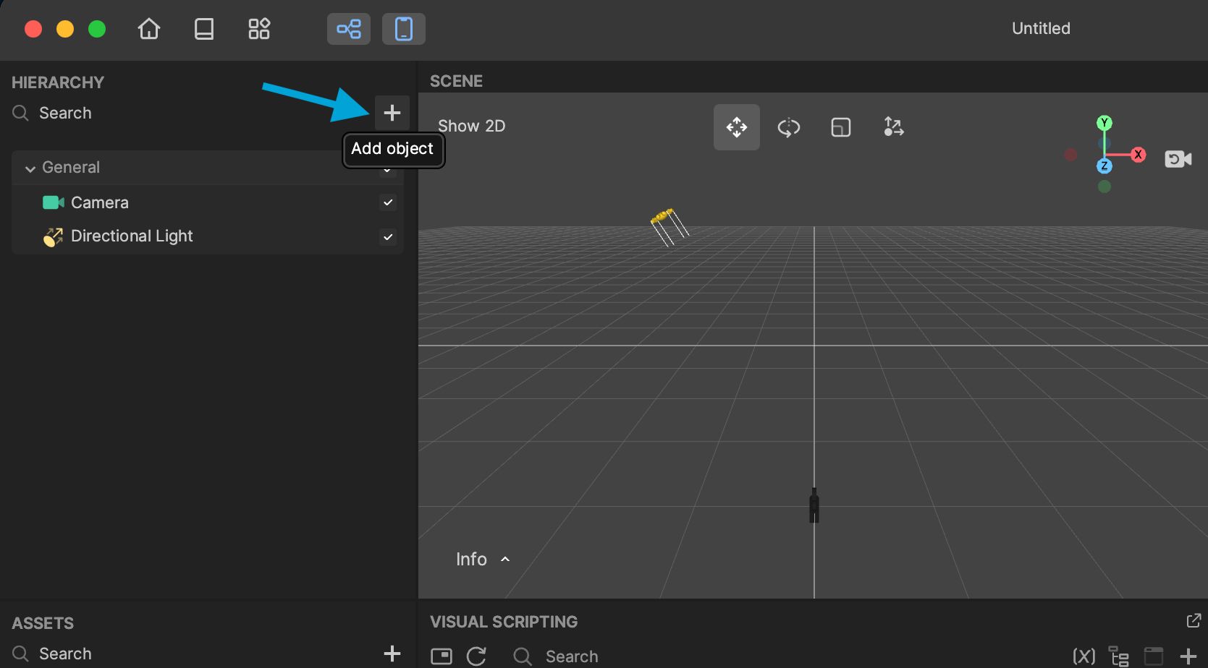Collapse the General group
This screenshot has height=668, width=1208.
(30, 168)
